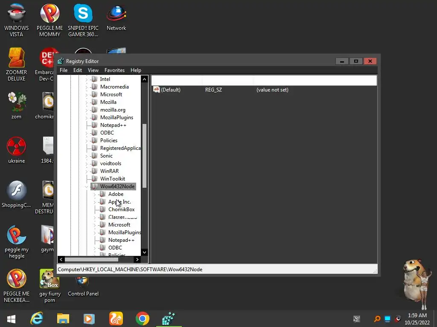
Task: Open the Windows Start button
Action: [x=11, y=318]
